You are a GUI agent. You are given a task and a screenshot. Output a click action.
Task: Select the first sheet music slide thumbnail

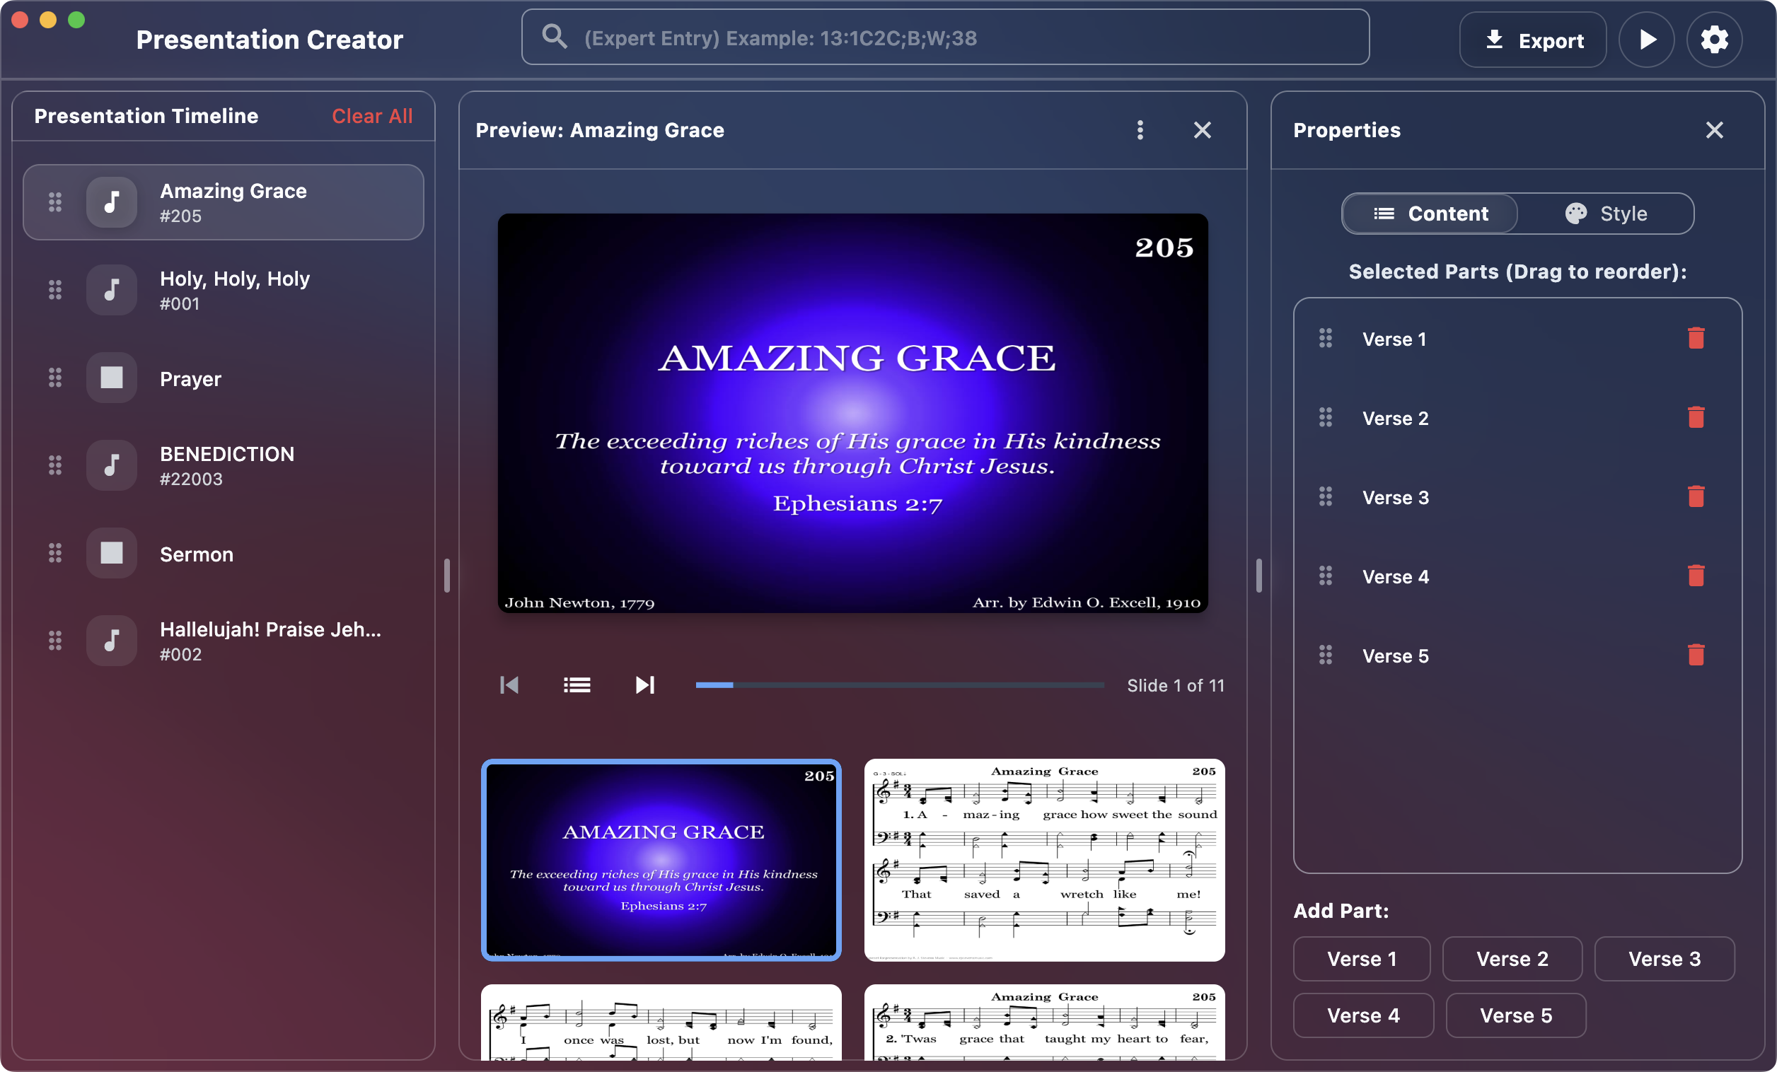(1043, 860)
